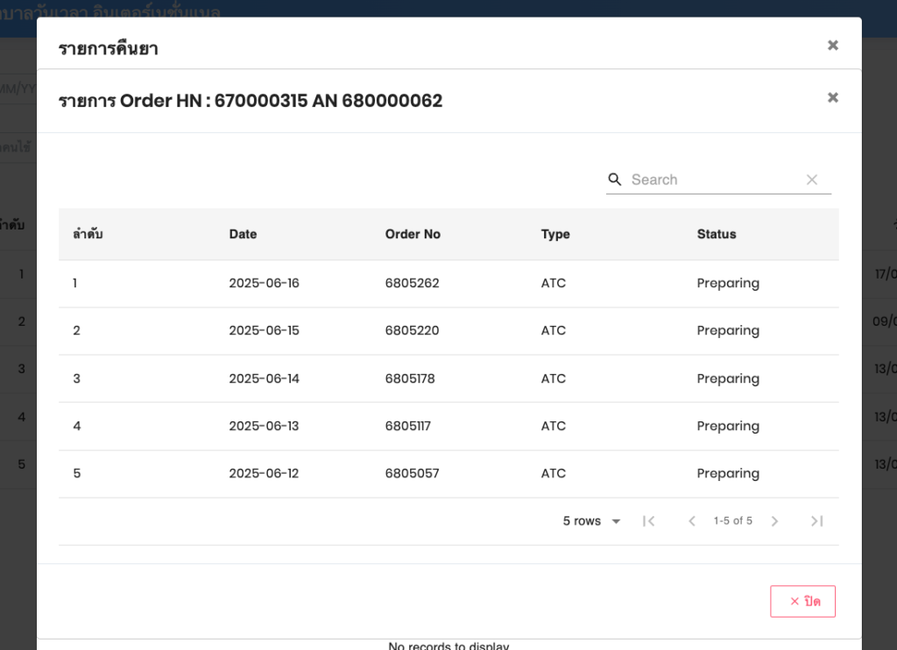Close the รายการคืนยา dialog with X icon

tap(833, 46)
